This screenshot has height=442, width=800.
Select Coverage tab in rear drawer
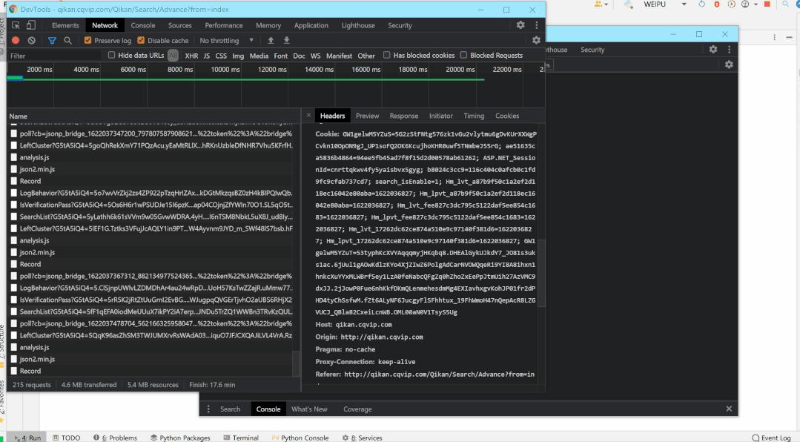click(357, 409)
